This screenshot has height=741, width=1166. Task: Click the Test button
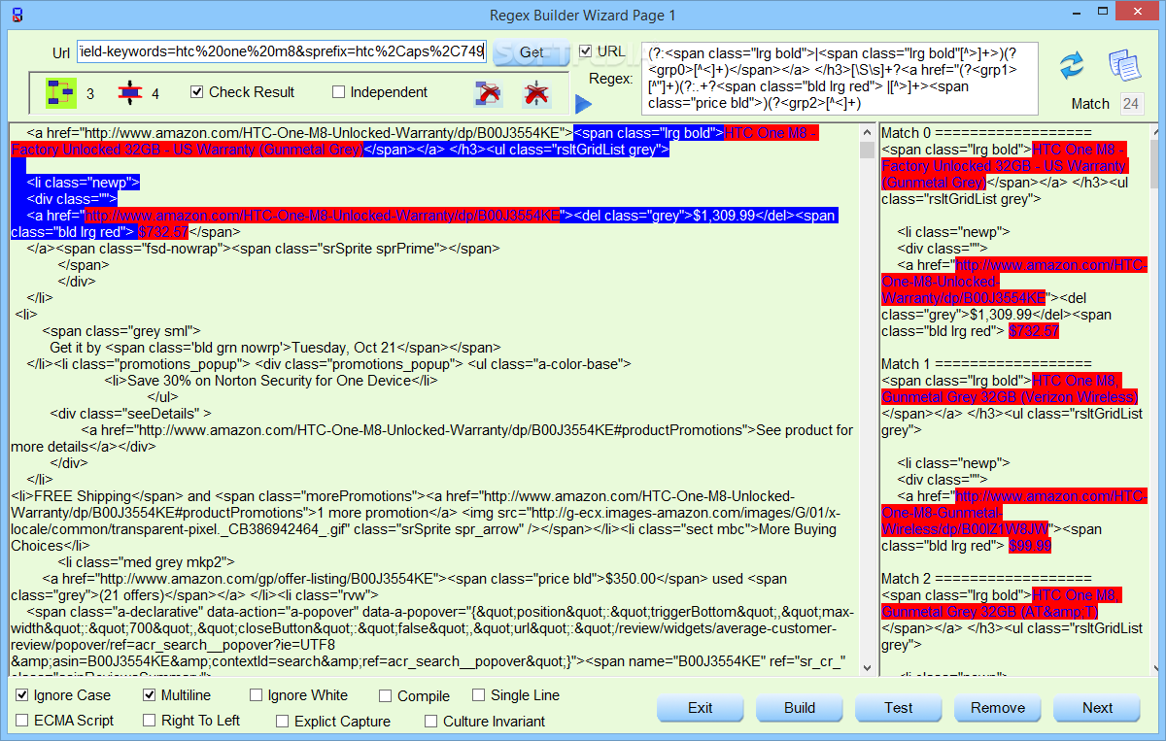pyautogui.click(x=899, y=708)
